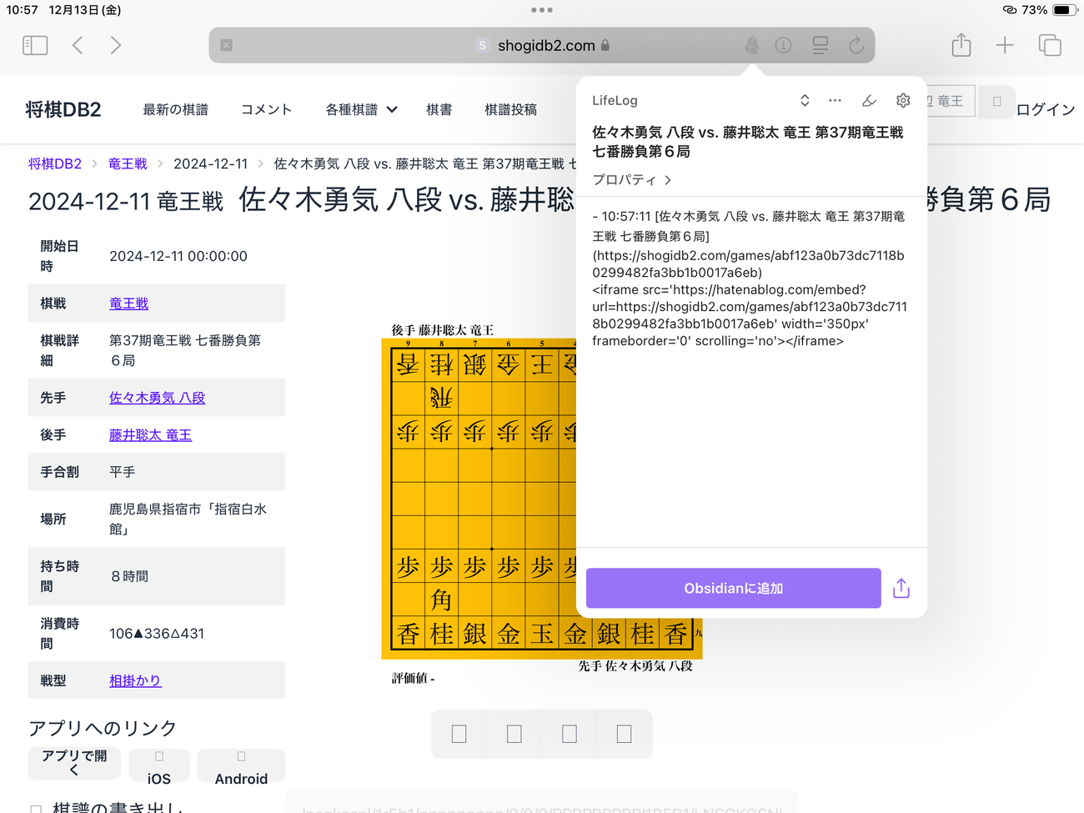Open the 最新の棋譜 menu item
Viewport: 1084px width, 813px height.
(x=175, y=110)
